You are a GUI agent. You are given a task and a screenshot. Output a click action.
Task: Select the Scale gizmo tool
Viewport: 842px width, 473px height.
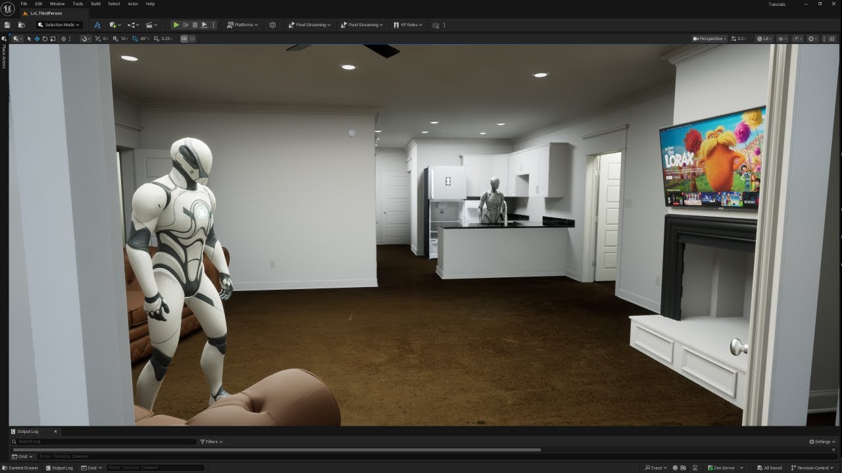click(53, 39)
